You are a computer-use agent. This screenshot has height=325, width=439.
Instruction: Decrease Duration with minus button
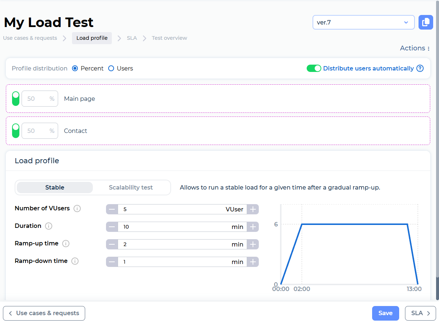coord(112,227)
